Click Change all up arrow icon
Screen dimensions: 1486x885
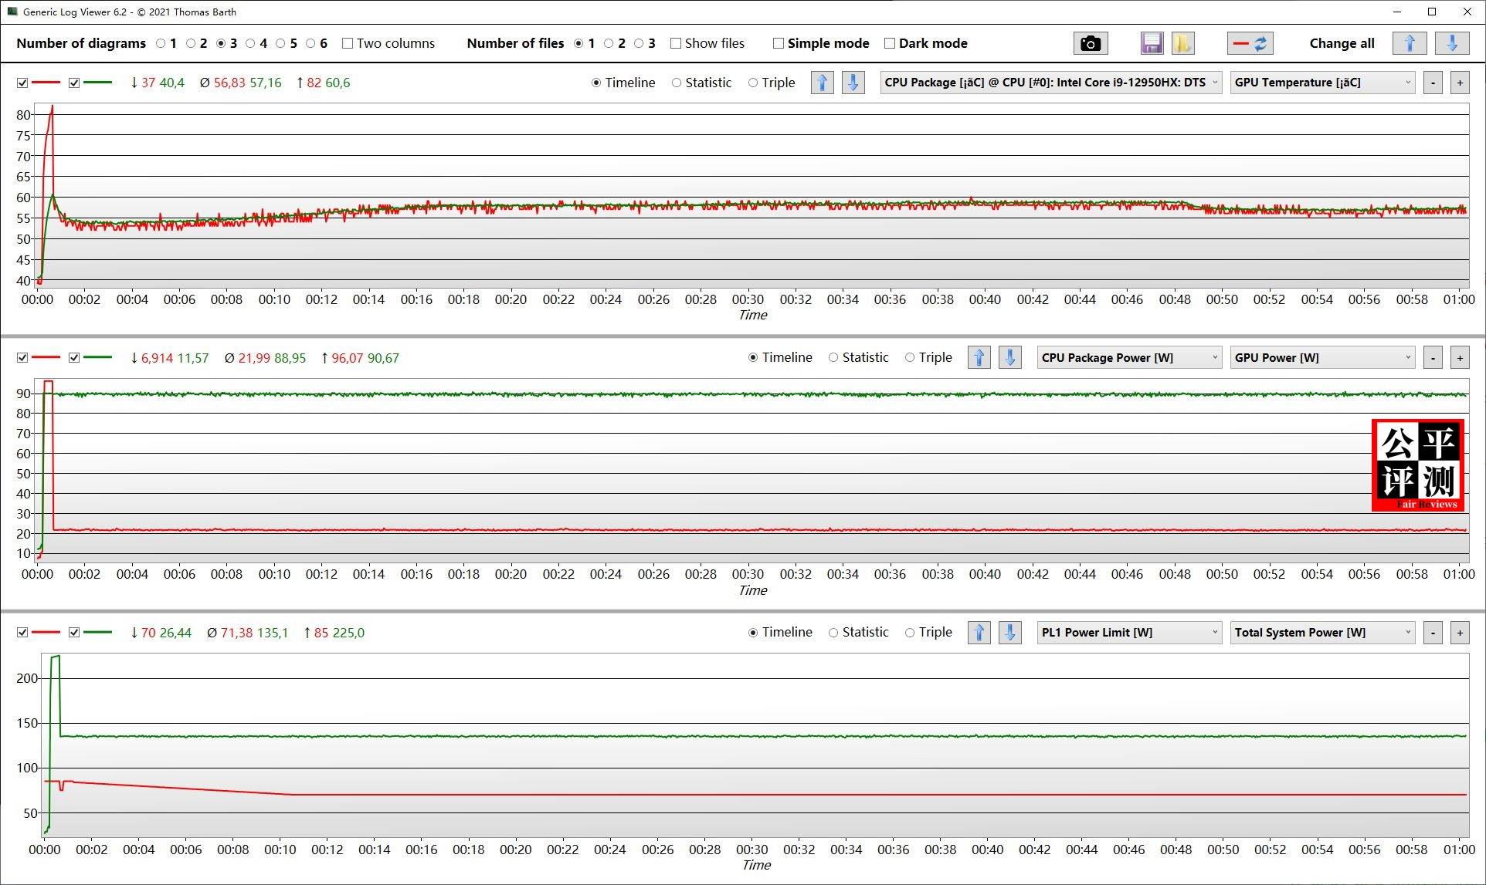(x=1409, y=43)
